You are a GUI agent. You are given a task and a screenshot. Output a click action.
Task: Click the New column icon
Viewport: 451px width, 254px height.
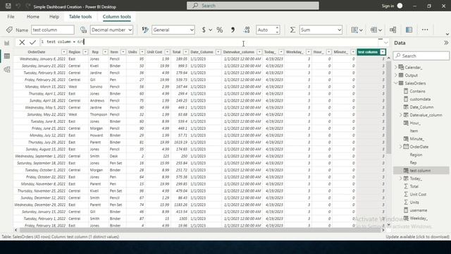pyautogui.click(x=409, y=30)
